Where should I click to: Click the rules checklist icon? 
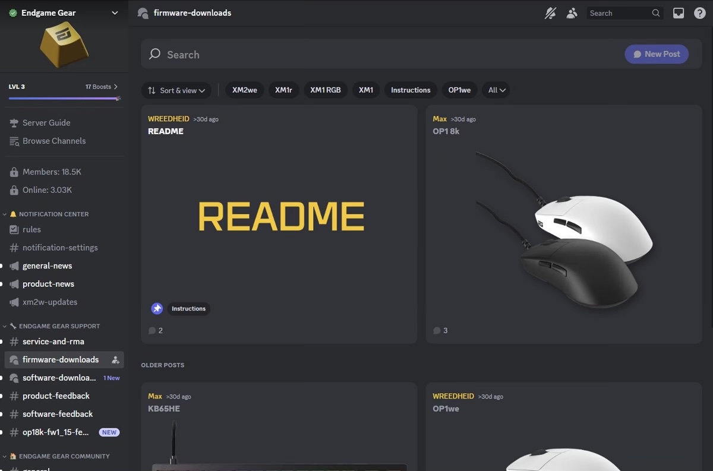(14, 229)
